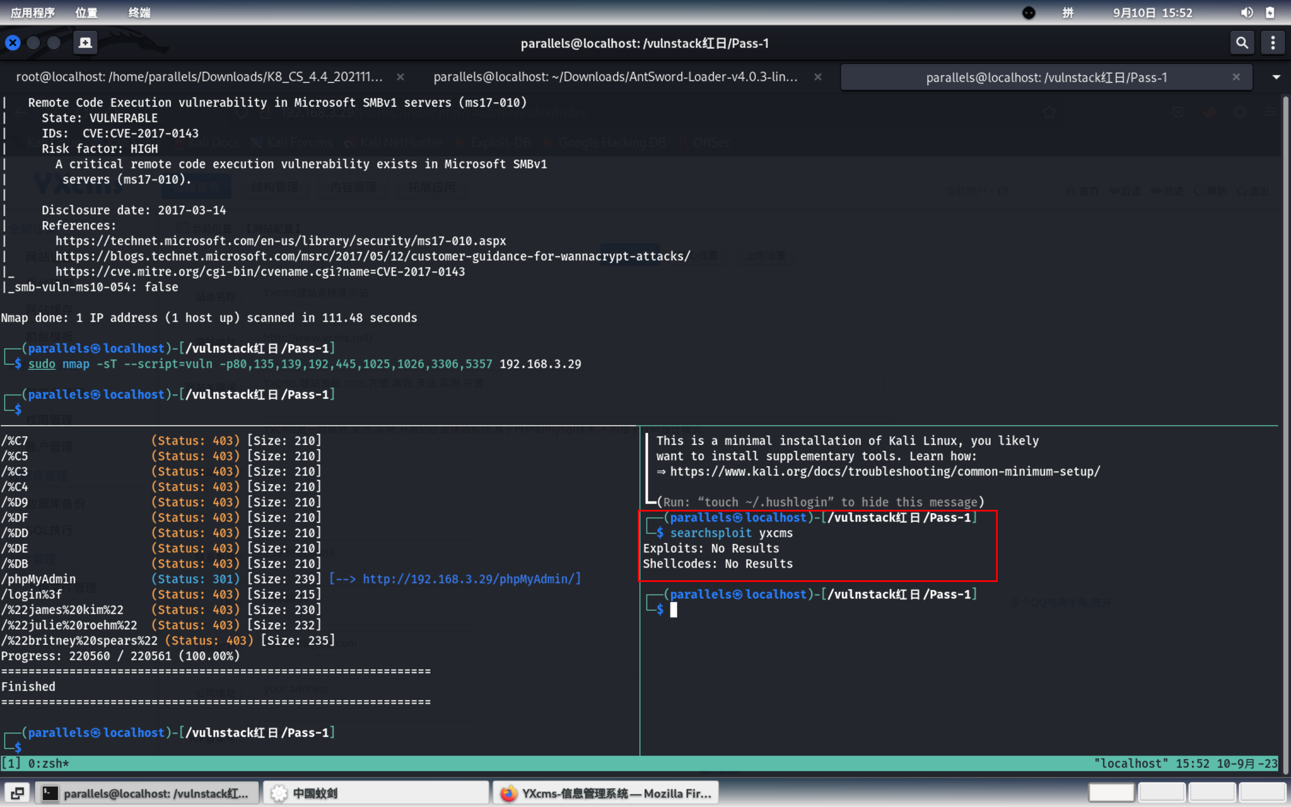1291x807 pixels.
Task: Close the K8_CS terminal tab
Action: [400, 77]
